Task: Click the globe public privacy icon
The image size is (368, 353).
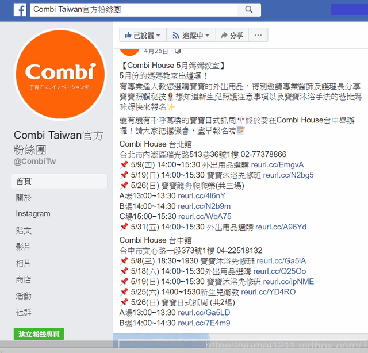Action: [x=178, y=51]
